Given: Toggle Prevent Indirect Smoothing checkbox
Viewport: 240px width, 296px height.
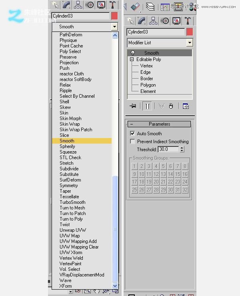Looking at the screenshot, I should (x=132, y=141).
